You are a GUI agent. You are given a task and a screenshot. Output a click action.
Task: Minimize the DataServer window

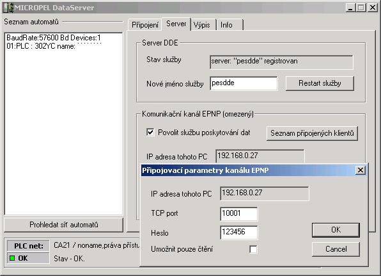coord(350,8)
